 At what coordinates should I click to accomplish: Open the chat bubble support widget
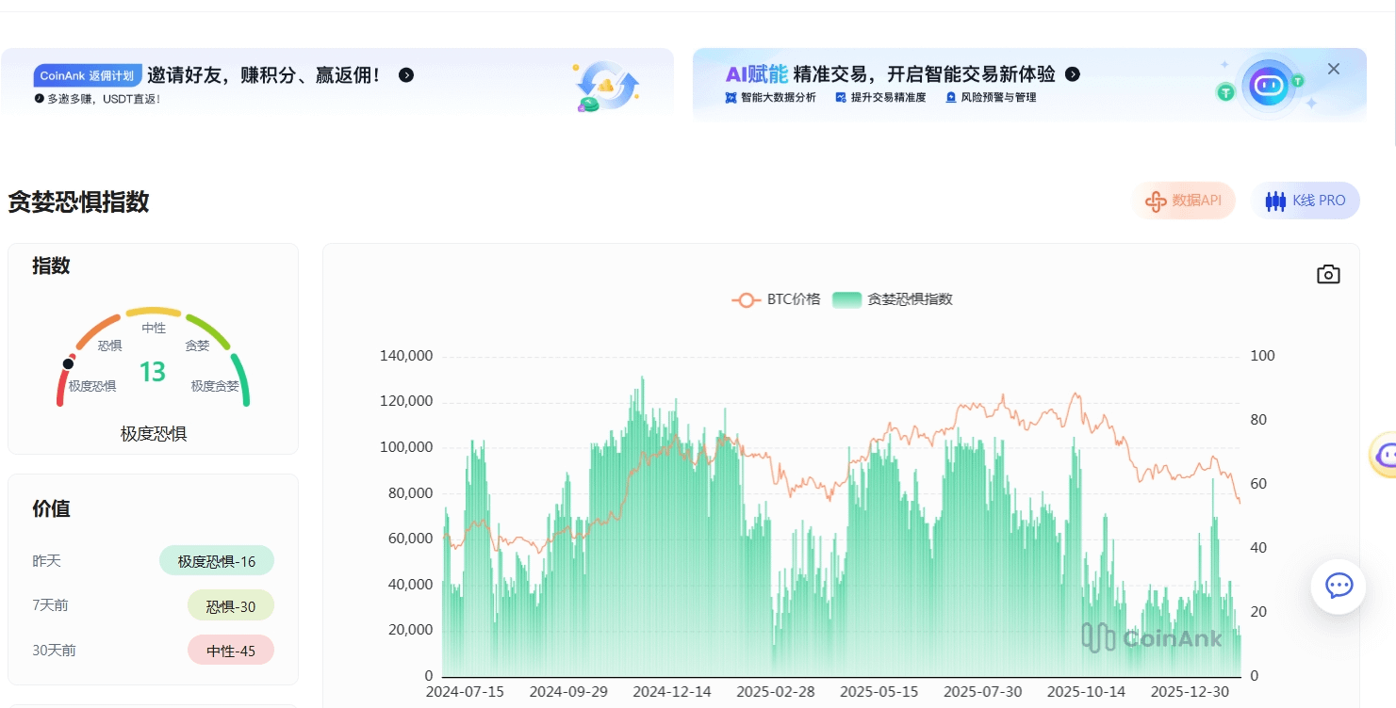click(1339, 587)
